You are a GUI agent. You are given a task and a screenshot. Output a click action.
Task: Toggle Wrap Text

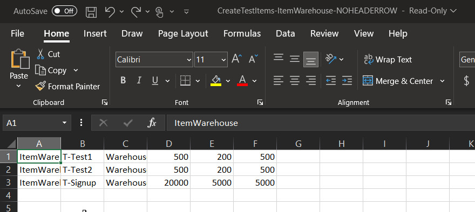(x=388, y=60)
